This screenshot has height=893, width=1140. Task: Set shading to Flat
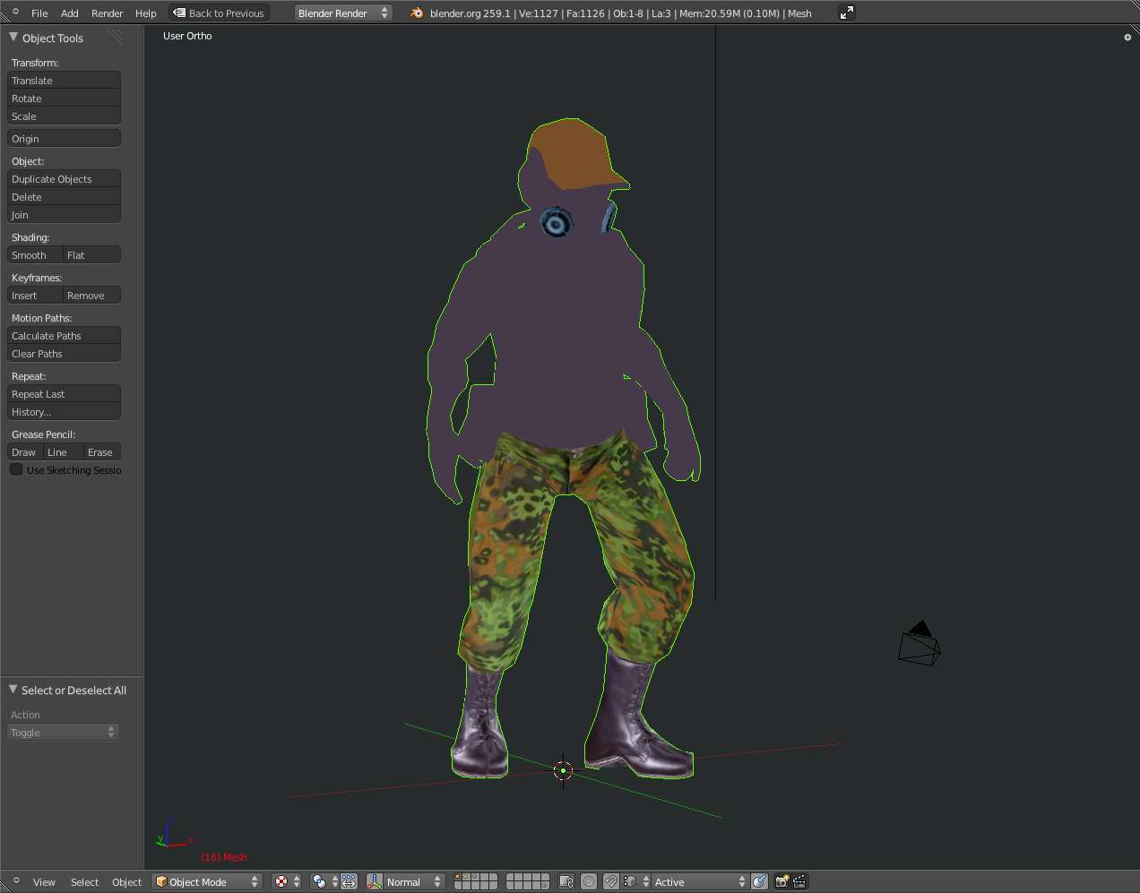91,255
